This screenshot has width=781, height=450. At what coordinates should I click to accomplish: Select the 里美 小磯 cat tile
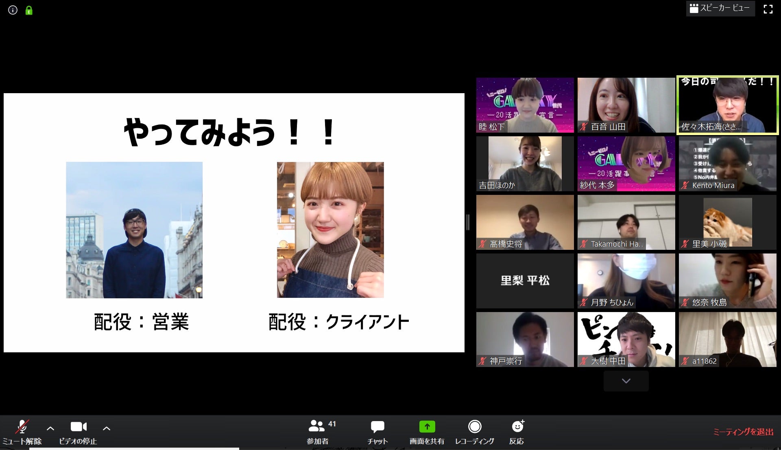[727, 222]
